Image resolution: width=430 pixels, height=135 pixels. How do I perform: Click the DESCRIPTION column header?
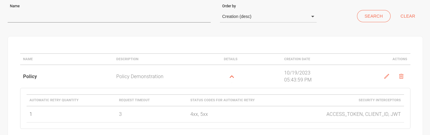click(127, 59)
